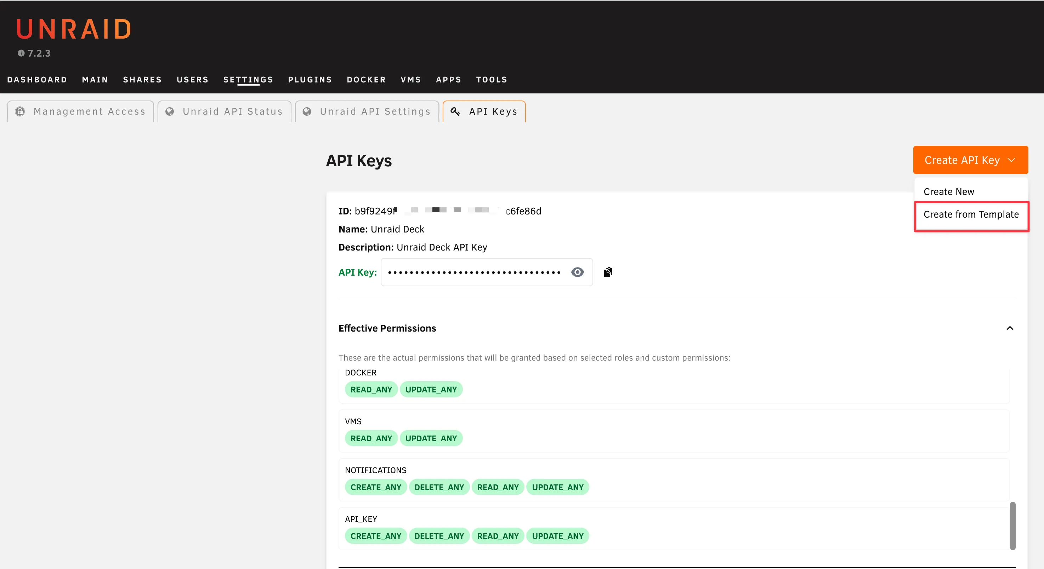Screen dimensions: 1044x569
Task: Choose Create New from the menu
Action: coord(949,191)
